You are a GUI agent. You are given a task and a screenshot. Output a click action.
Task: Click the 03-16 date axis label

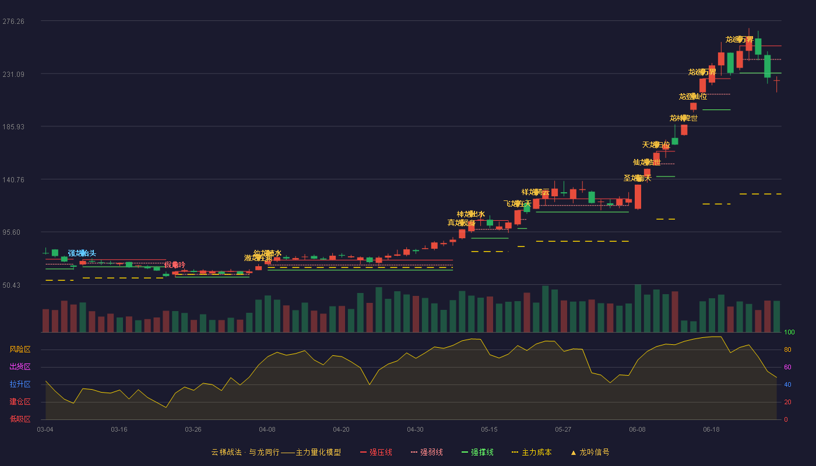point(119,429)
